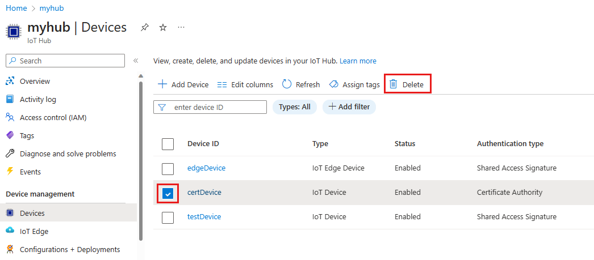Focus the enter device ID filter field
594x260 pixels.
(x=216, y=107)
